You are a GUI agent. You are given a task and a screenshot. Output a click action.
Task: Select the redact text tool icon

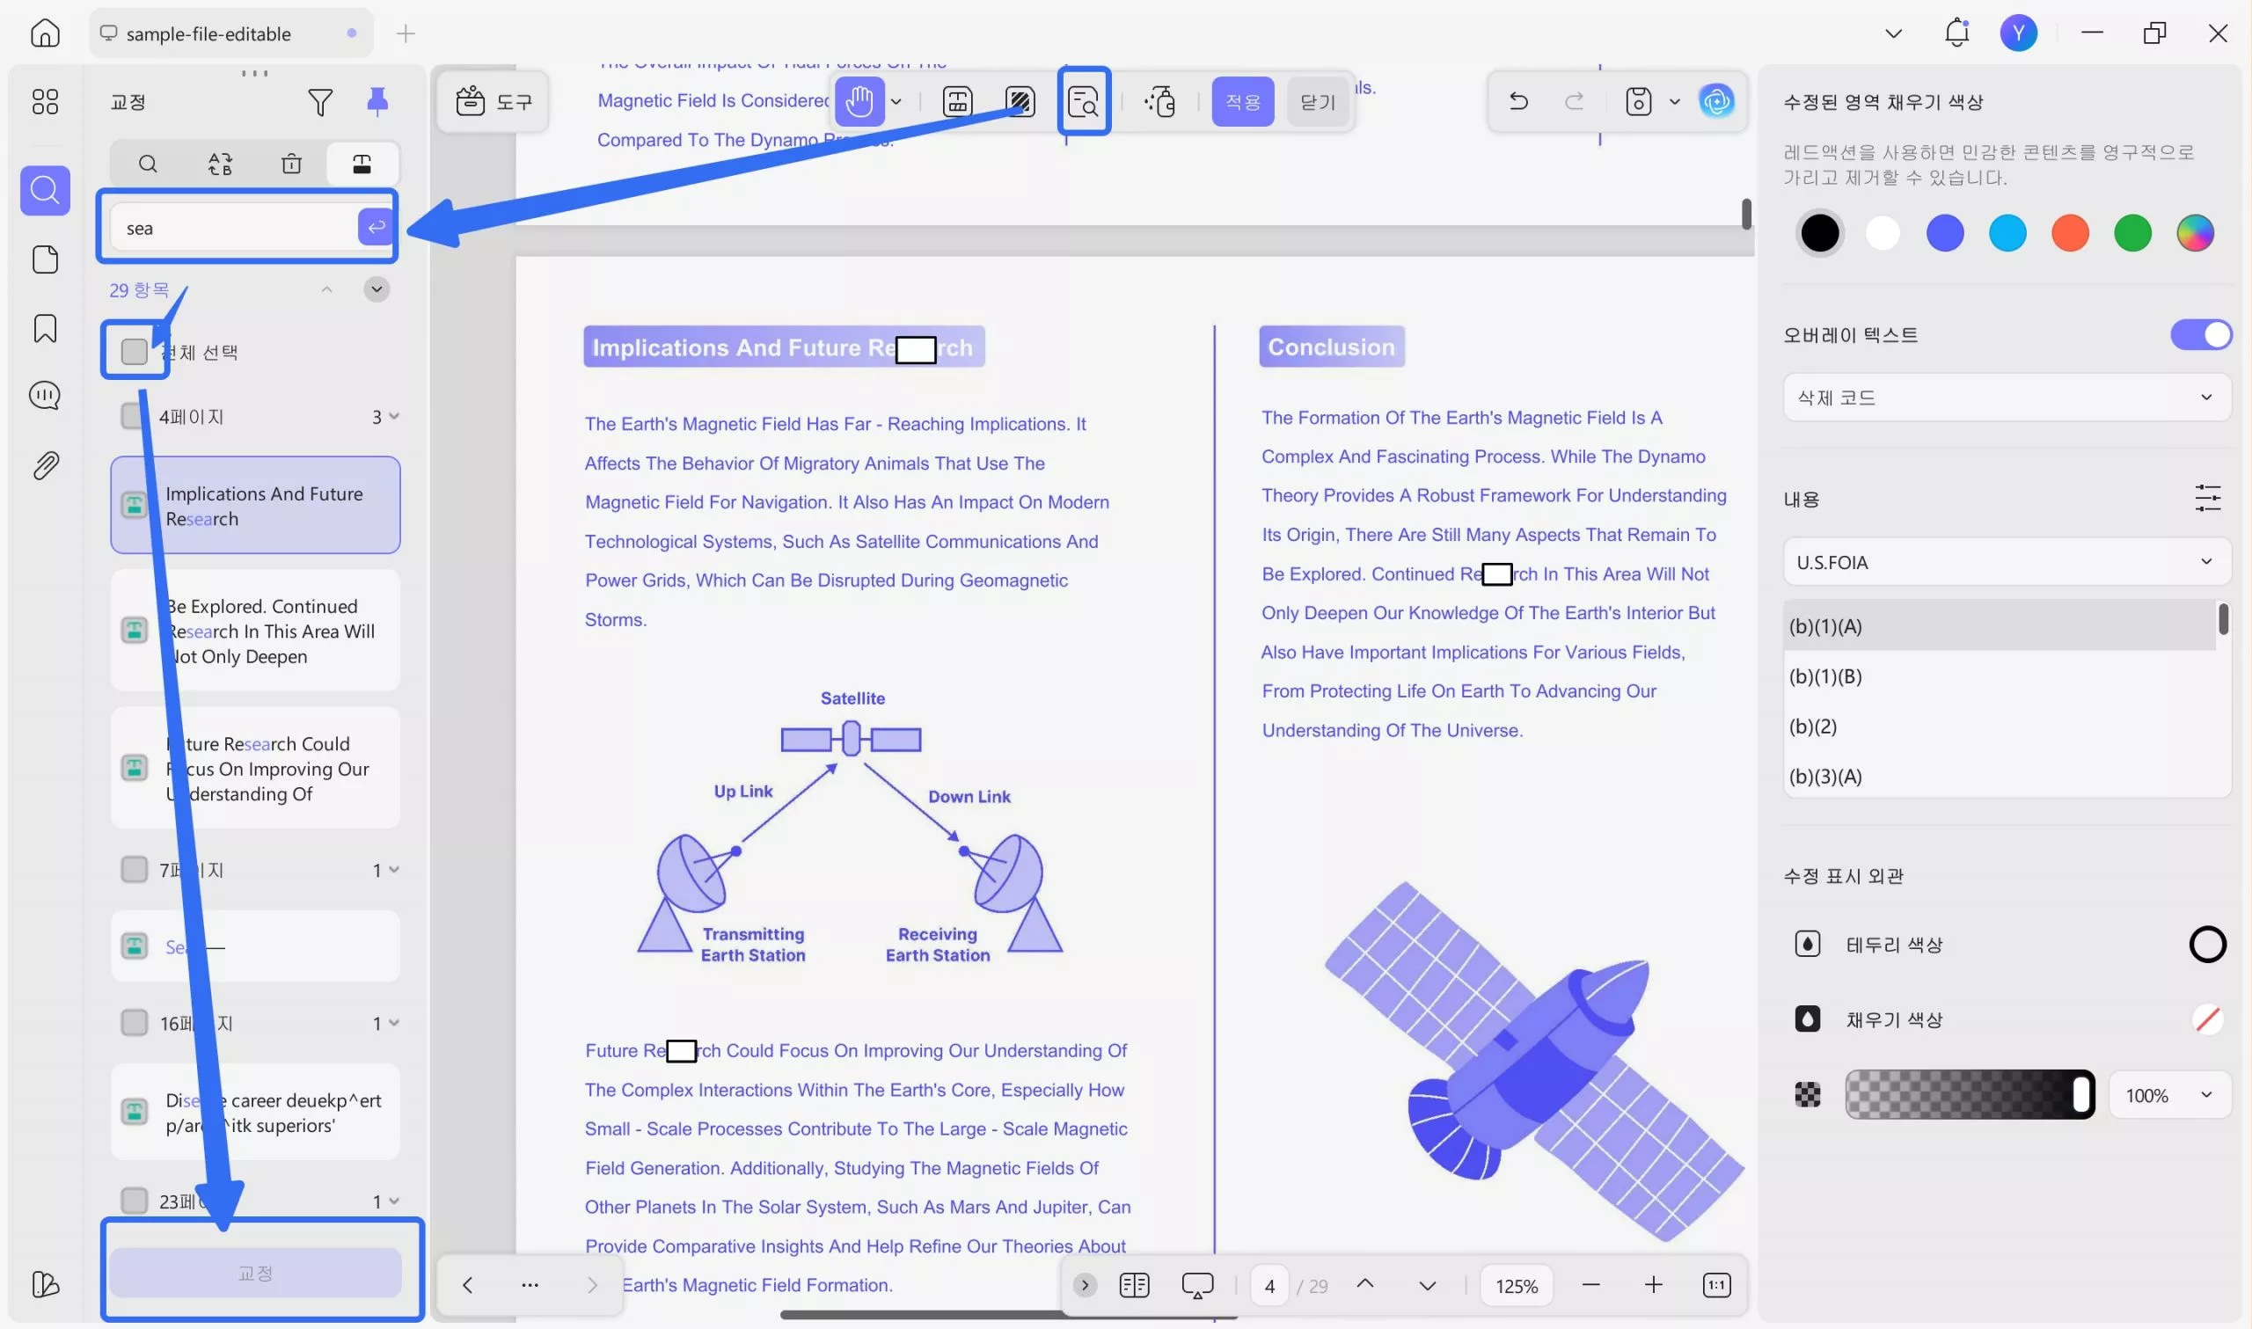(x=957, y=101)
